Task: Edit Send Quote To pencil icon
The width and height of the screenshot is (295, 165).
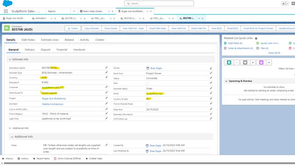Action: [106, 93]
